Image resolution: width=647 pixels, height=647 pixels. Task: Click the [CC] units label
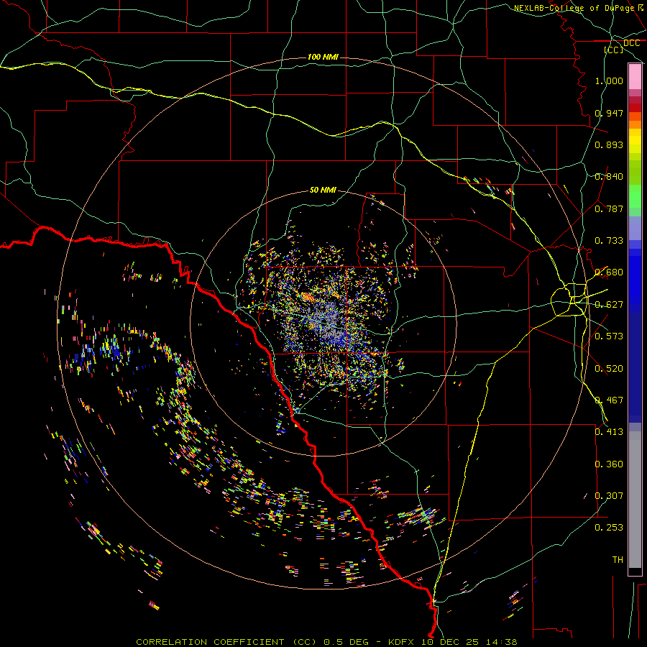pos(614,50)
